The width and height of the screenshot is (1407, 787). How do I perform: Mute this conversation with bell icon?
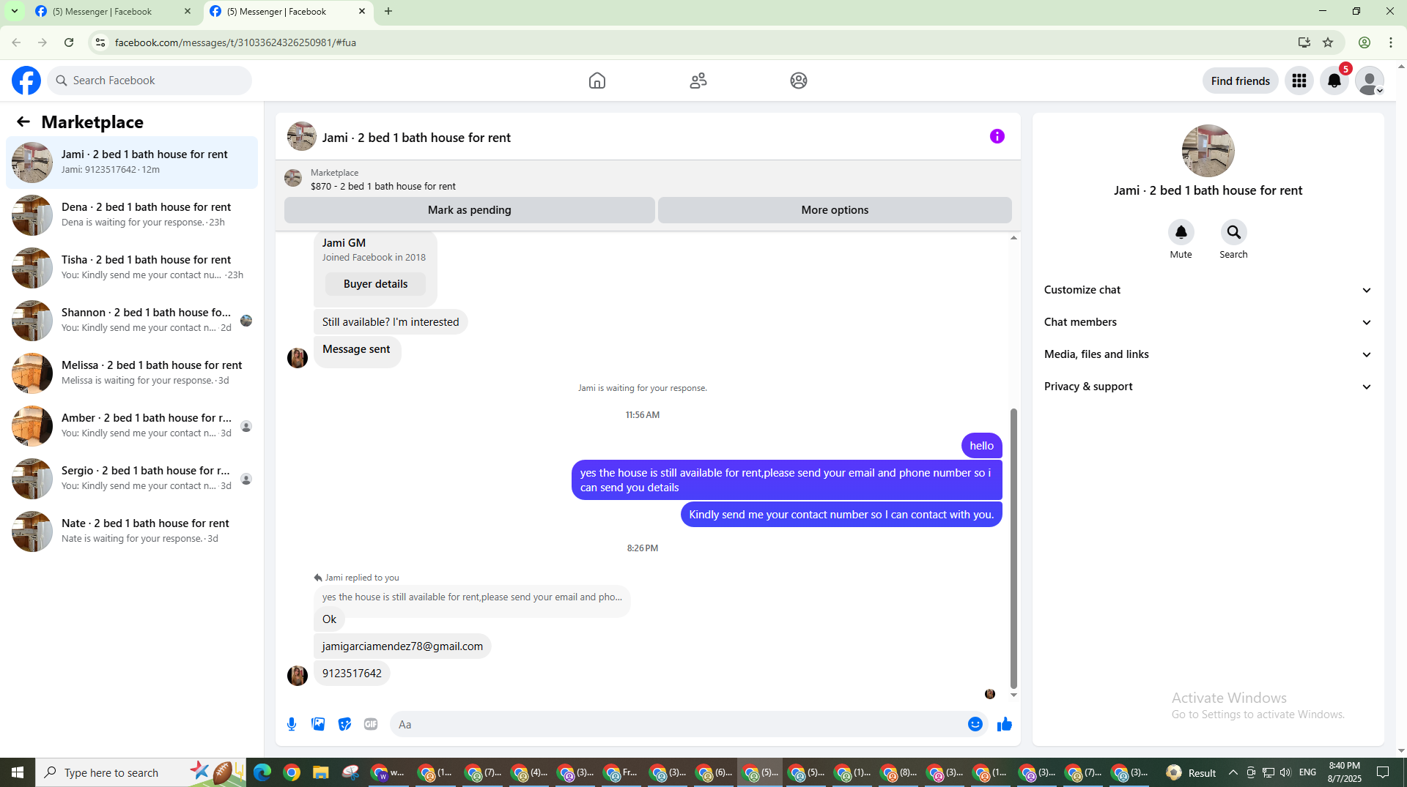(1181, 232)
